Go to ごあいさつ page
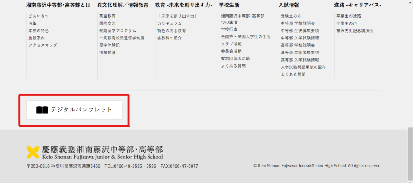The image size is (413, 183). click(38, 16)
